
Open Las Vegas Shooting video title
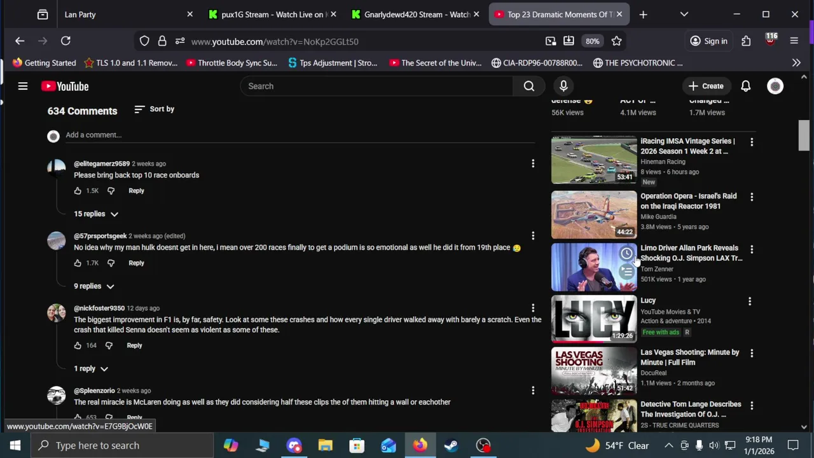[x=690, y=357]
